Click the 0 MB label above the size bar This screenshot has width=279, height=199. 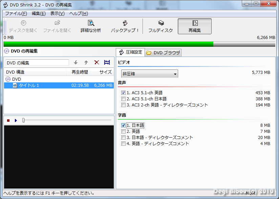8,37
